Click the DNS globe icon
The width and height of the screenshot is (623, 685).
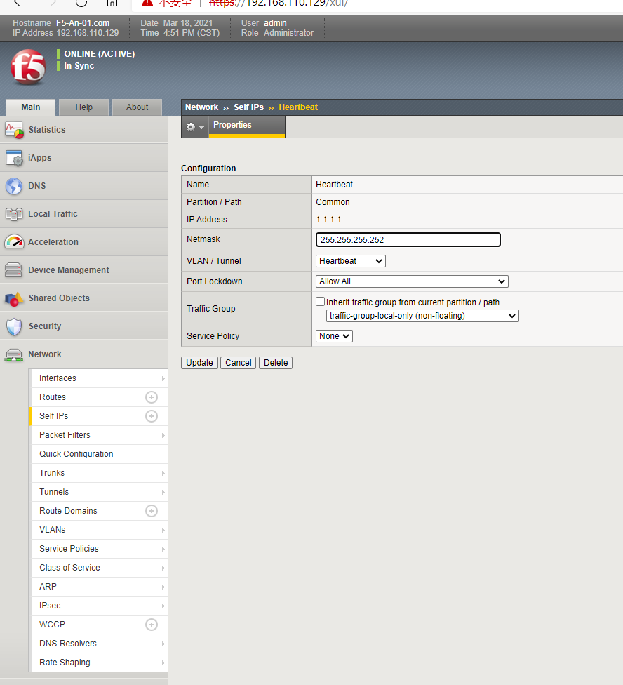[x=14, y=186]
